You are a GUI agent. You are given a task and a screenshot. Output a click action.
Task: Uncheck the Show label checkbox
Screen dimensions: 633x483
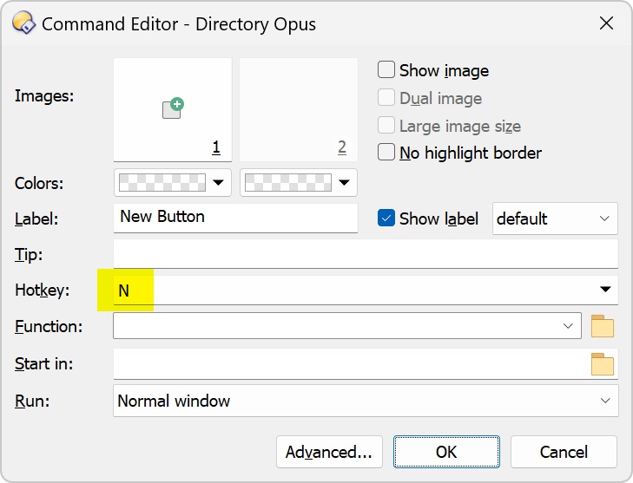coord(386,219)
